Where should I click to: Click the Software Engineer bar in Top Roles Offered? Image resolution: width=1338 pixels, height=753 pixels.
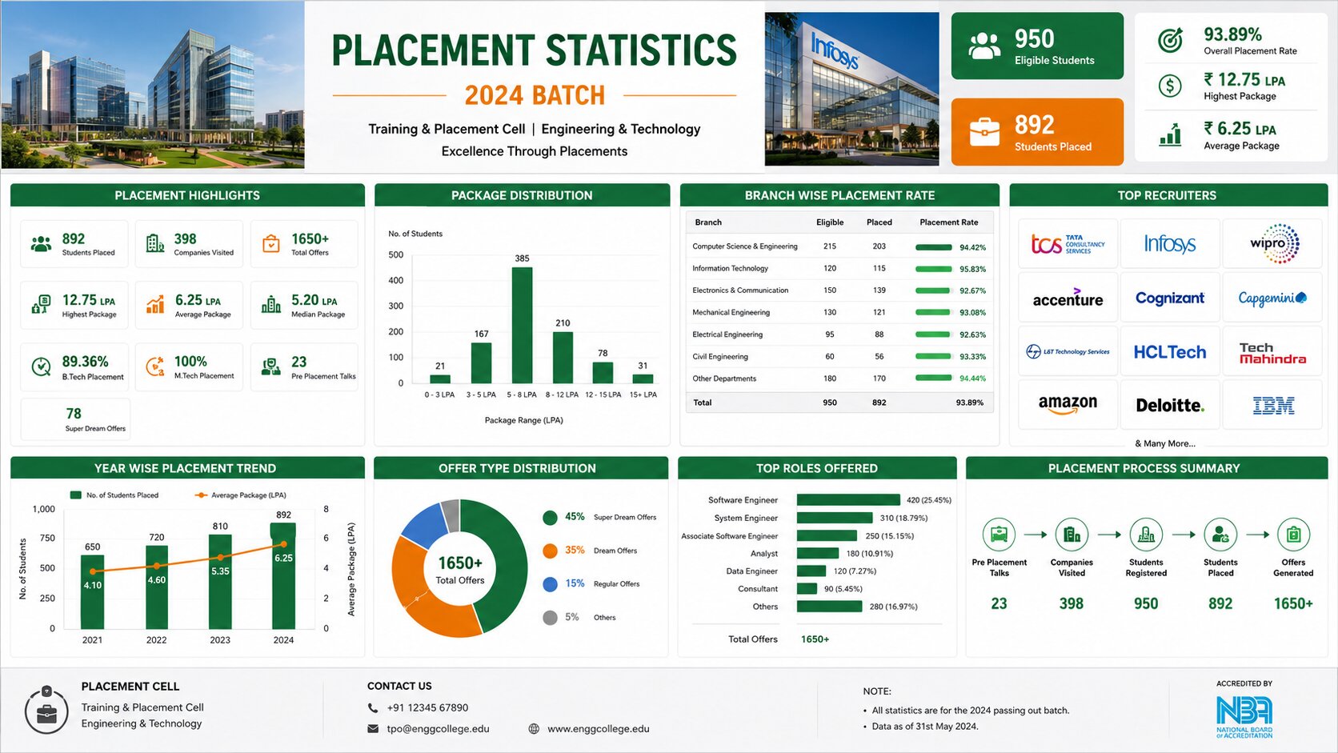[848, 500]
